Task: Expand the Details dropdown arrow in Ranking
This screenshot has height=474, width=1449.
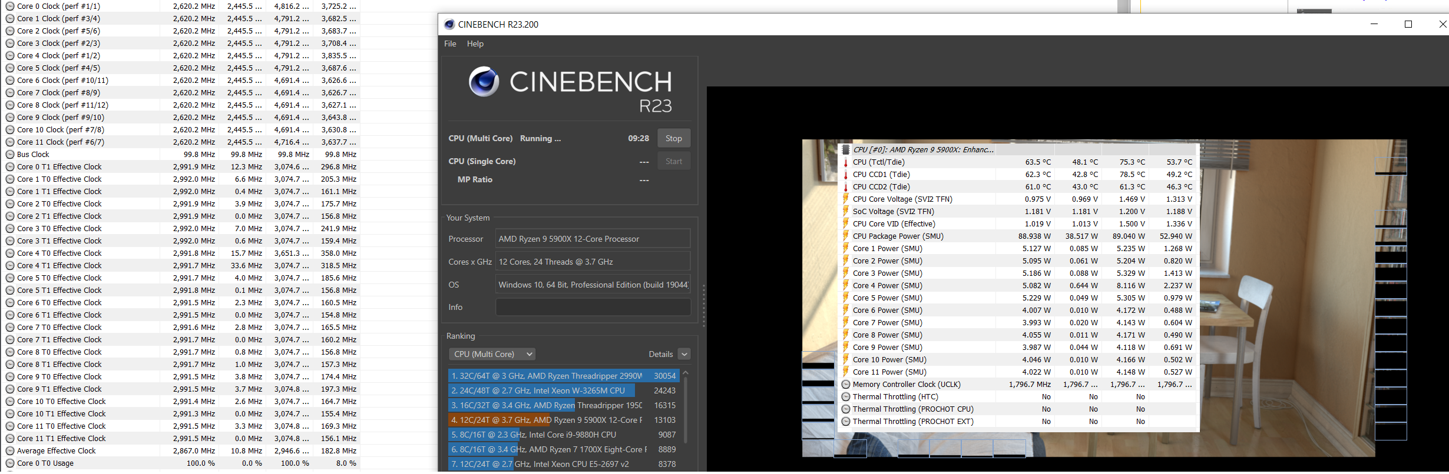Action: [684, 354]
